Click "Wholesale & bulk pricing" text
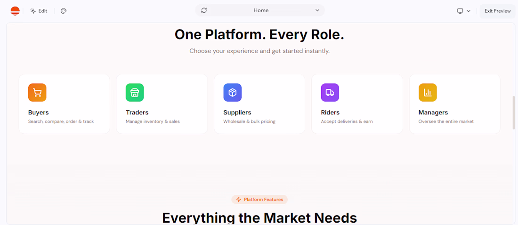518x225 pixels. [x=250, y=121]
